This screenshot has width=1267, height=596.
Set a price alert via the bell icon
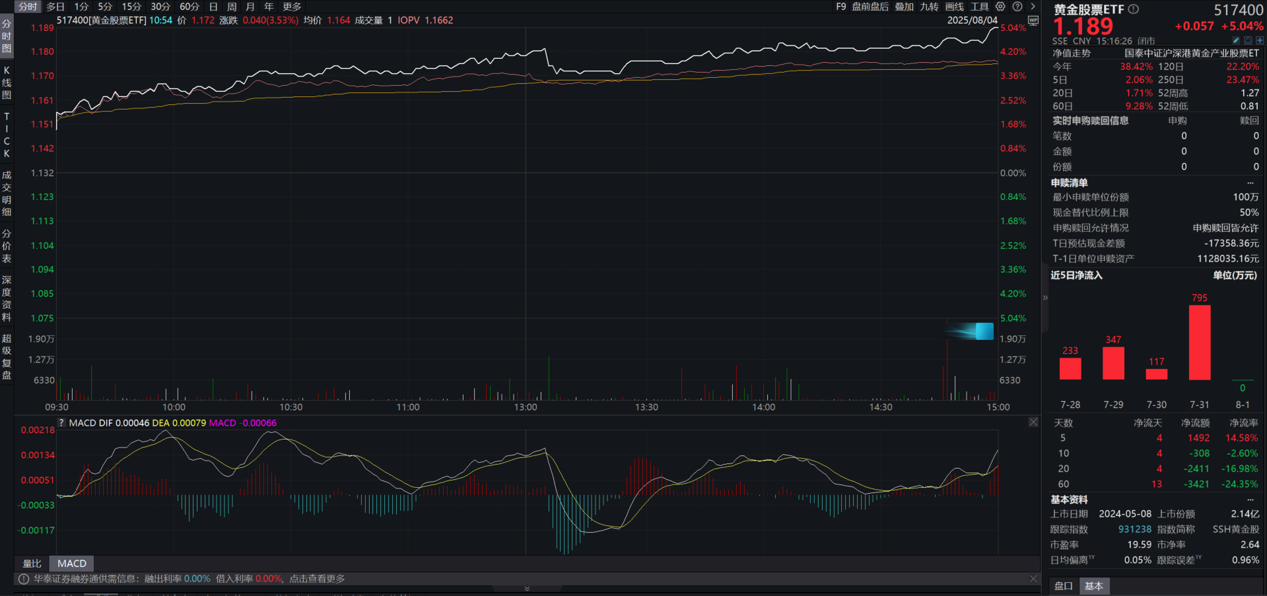click(1248, 41)
